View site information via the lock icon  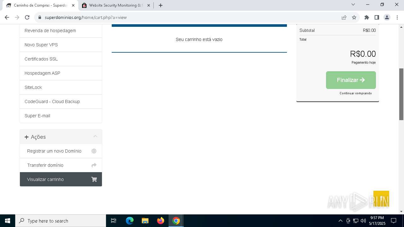pyautogui.click(x=40, y=17)
